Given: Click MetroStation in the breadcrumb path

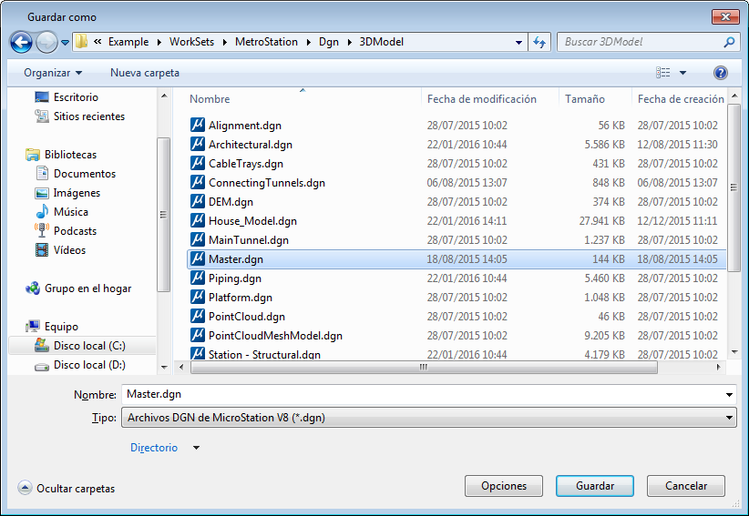Looking at the screenshot, I should point(266,42).
